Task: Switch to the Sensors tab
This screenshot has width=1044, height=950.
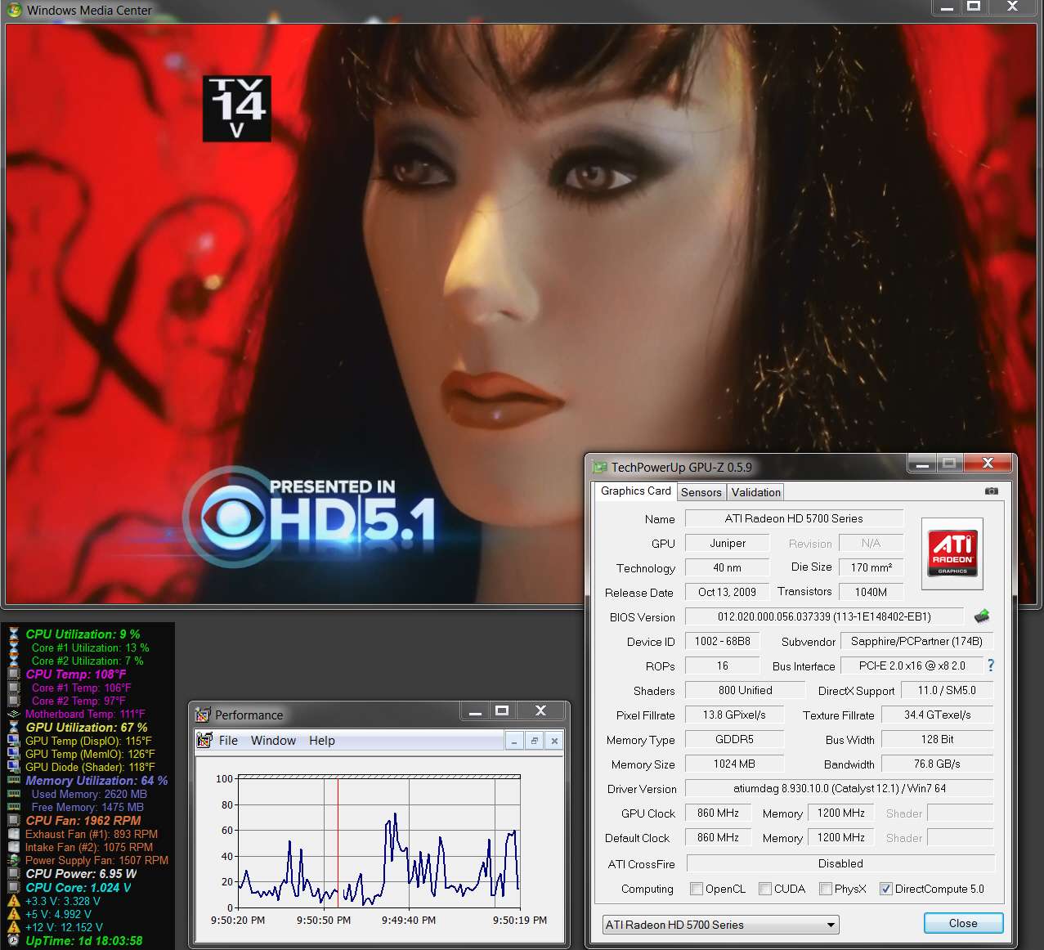Action: point(701,492)
